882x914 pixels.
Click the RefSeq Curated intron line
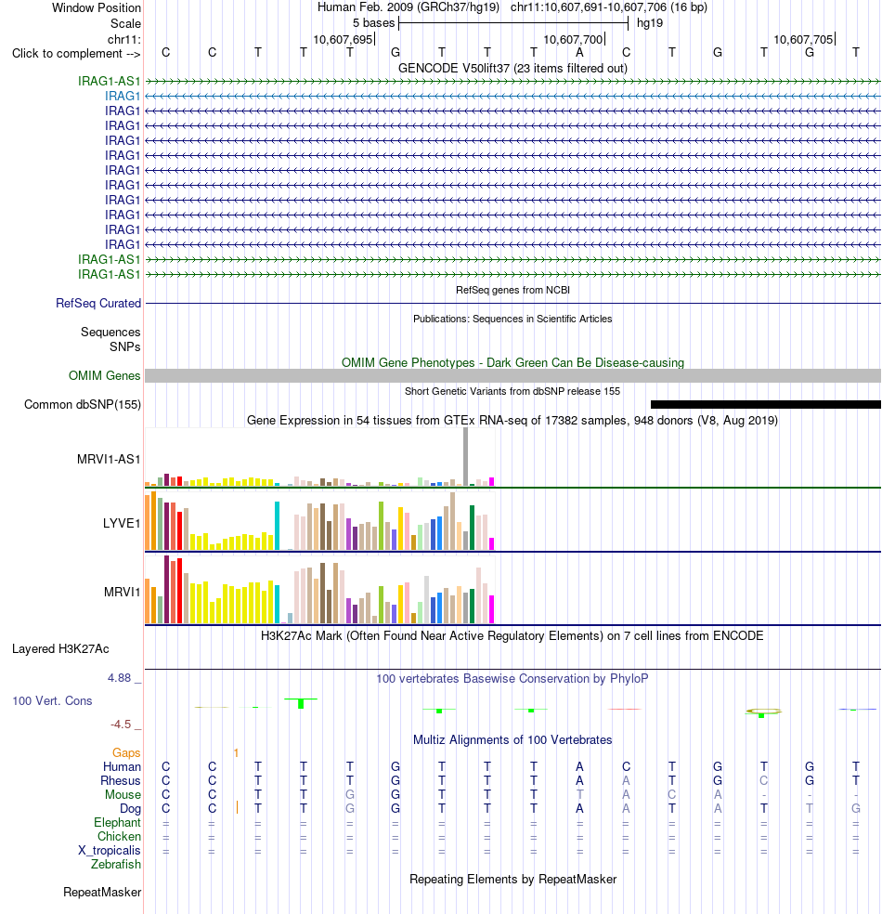click(x=512, y=304)
